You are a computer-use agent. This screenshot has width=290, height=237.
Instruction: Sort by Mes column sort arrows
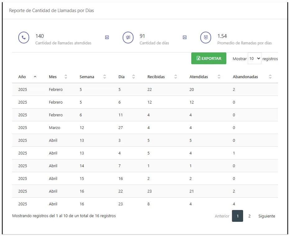pyautogui.click(x=66, y=77)
